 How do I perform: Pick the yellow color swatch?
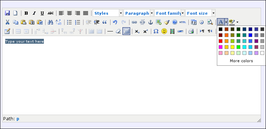pyautogui.click(x=232, y=47)
